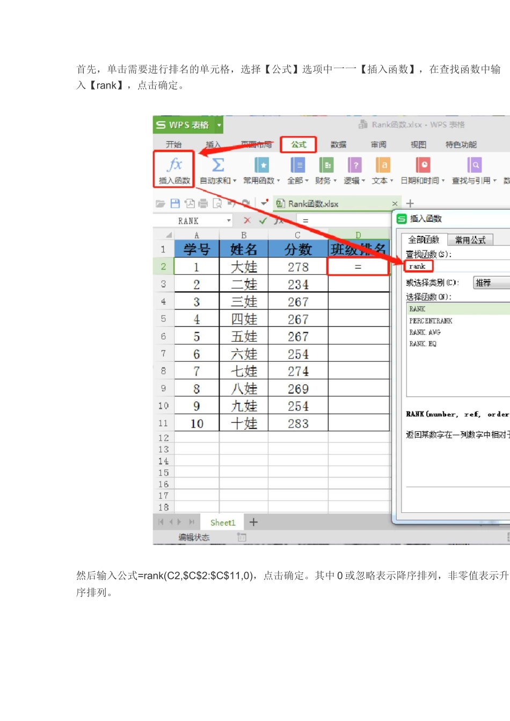Open the Financial (财务) functions icon
The width and height of the screenshot is (510, 721).
click(x=326, y=165)
